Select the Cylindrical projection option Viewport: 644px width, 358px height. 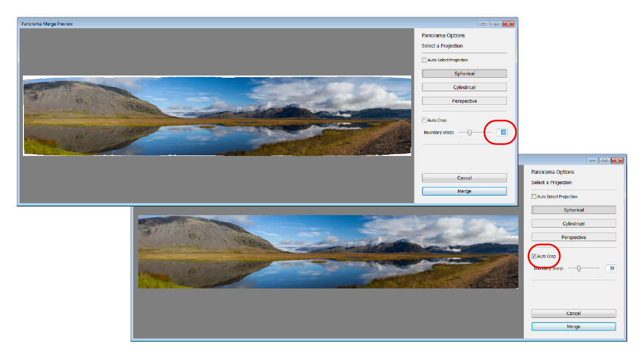[464, 86]
